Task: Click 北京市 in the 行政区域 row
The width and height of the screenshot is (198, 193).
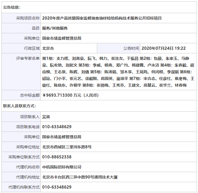Action: [48, 48]
